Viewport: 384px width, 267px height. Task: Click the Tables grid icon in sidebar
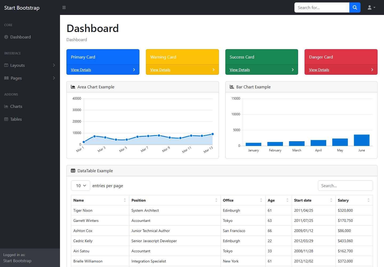6,119
